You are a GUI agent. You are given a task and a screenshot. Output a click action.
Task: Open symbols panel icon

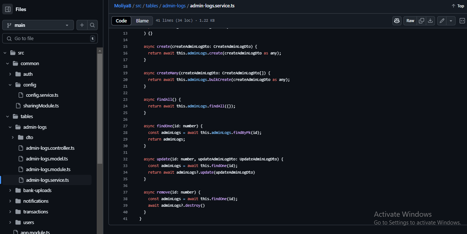[x=462, y=21]
